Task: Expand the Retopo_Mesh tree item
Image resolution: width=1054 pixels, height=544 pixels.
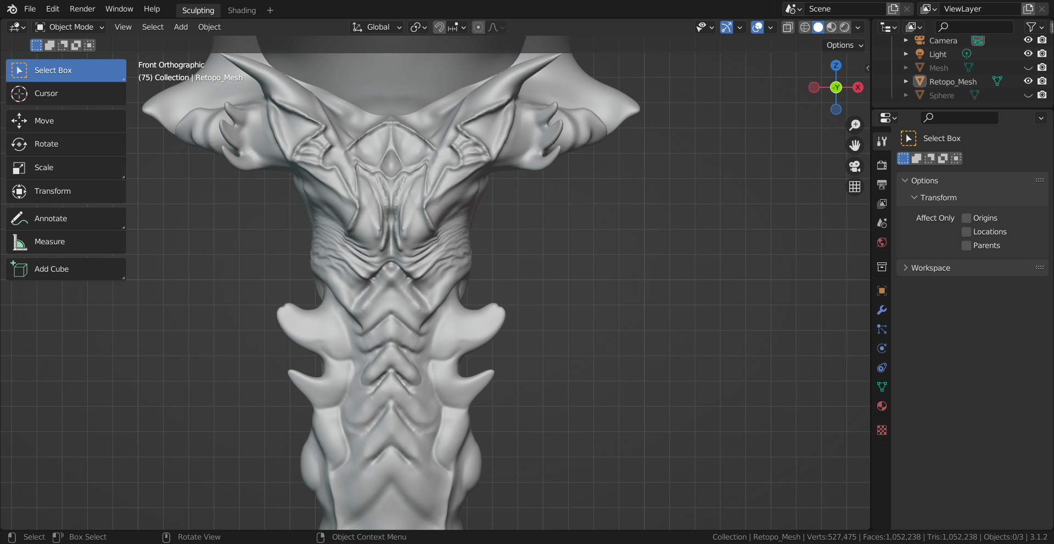Action: click(906, 81)
